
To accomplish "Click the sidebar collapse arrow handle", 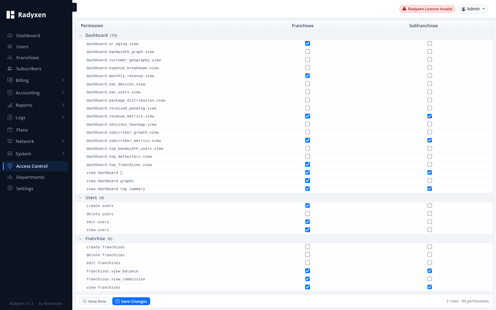I will coord(74,7).
